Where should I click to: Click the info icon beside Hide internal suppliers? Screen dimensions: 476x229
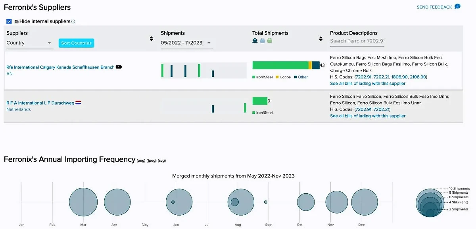pyautogui.click(x=73, y=22)
